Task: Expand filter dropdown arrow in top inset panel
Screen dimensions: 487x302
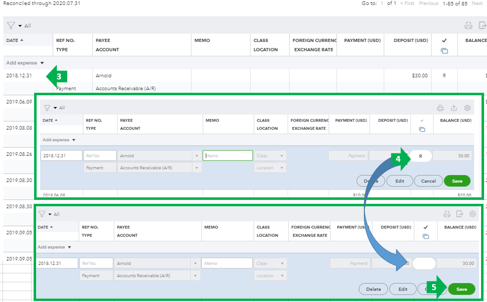Action: [x=55, y=108]
